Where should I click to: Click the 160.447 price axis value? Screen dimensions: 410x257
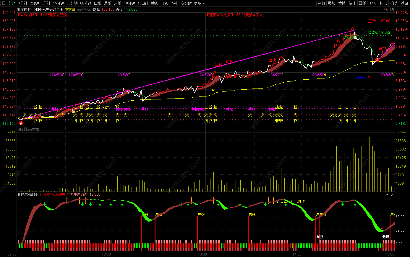click(9, 13)
